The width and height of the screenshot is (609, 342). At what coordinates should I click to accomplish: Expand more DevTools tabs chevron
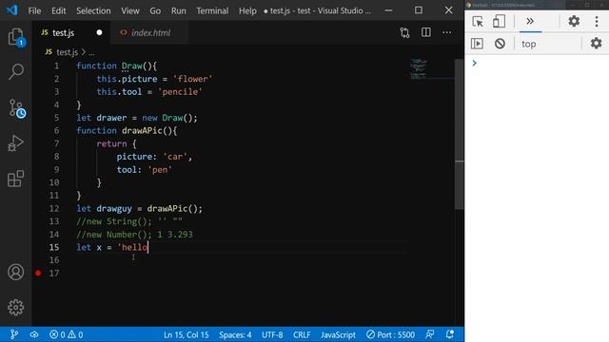tap(530, 21)
